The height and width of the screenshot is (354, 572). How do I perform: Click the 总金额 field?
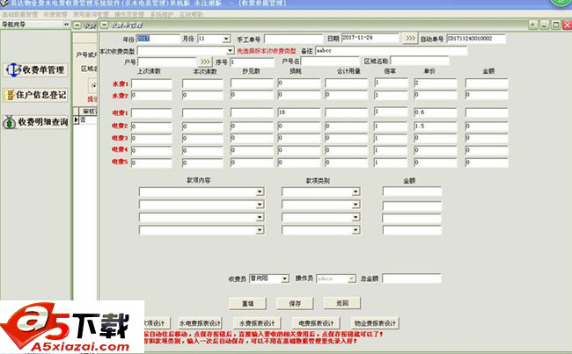[412, 278]
